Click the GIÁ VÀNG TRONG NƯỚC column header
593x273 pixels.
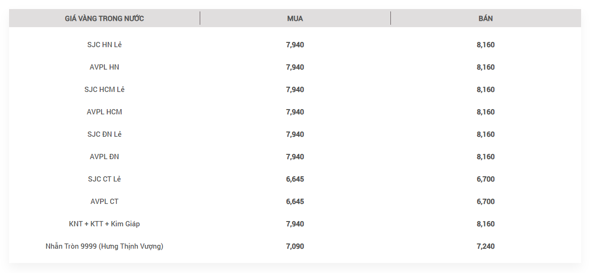pyautogui.click(x=104, y=19)
